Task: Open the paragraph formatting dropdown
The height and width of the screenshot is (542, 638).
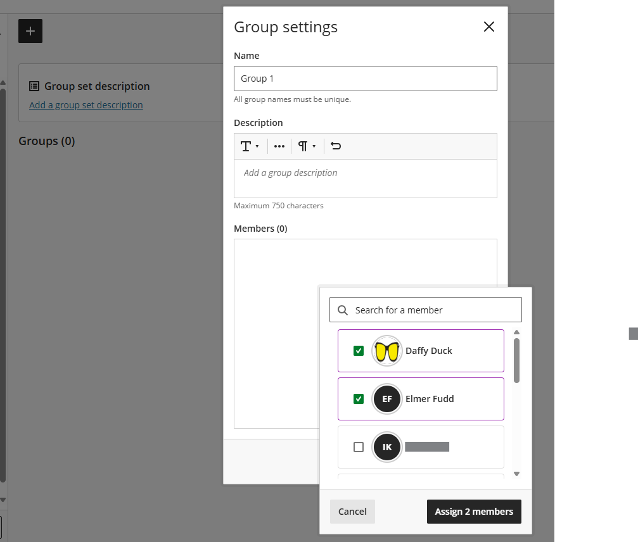Action: pyautogui.click(x=307, y=146)
